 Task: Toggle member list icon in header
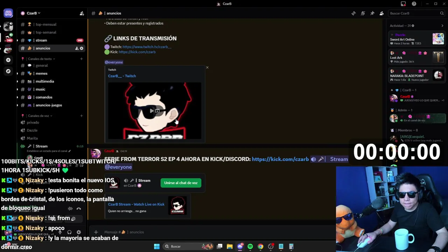point(381,13)
